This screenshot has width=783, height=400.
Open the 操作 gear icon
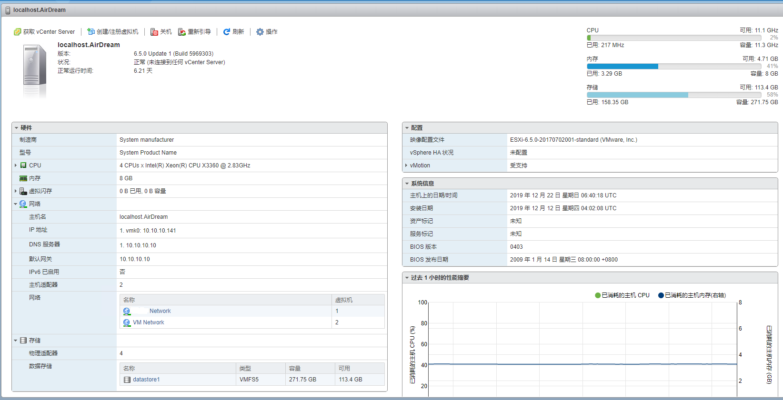260,32
